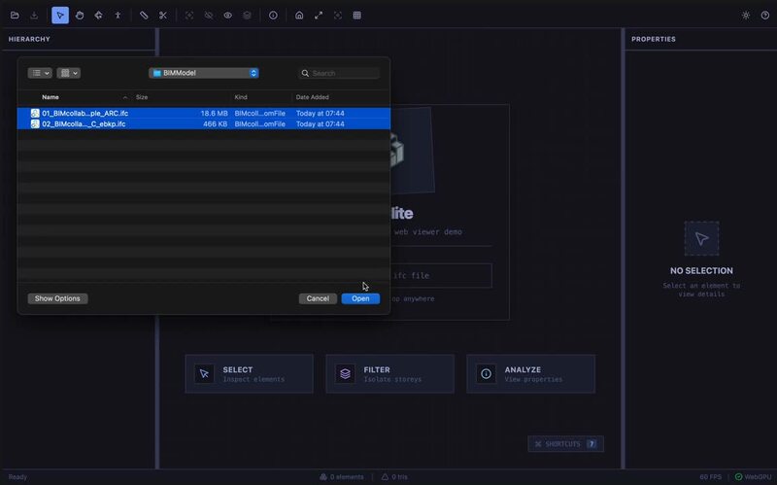Click the 18.6 MB size cell
The height and width of the screenshot is (485, 777).
pyautogui.click(x=214, y=113)
